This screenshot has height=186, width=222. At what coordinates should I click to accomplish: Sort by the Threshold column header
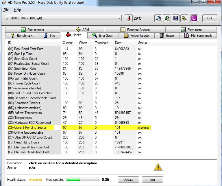pyautogui.click(x=103, y=43)
